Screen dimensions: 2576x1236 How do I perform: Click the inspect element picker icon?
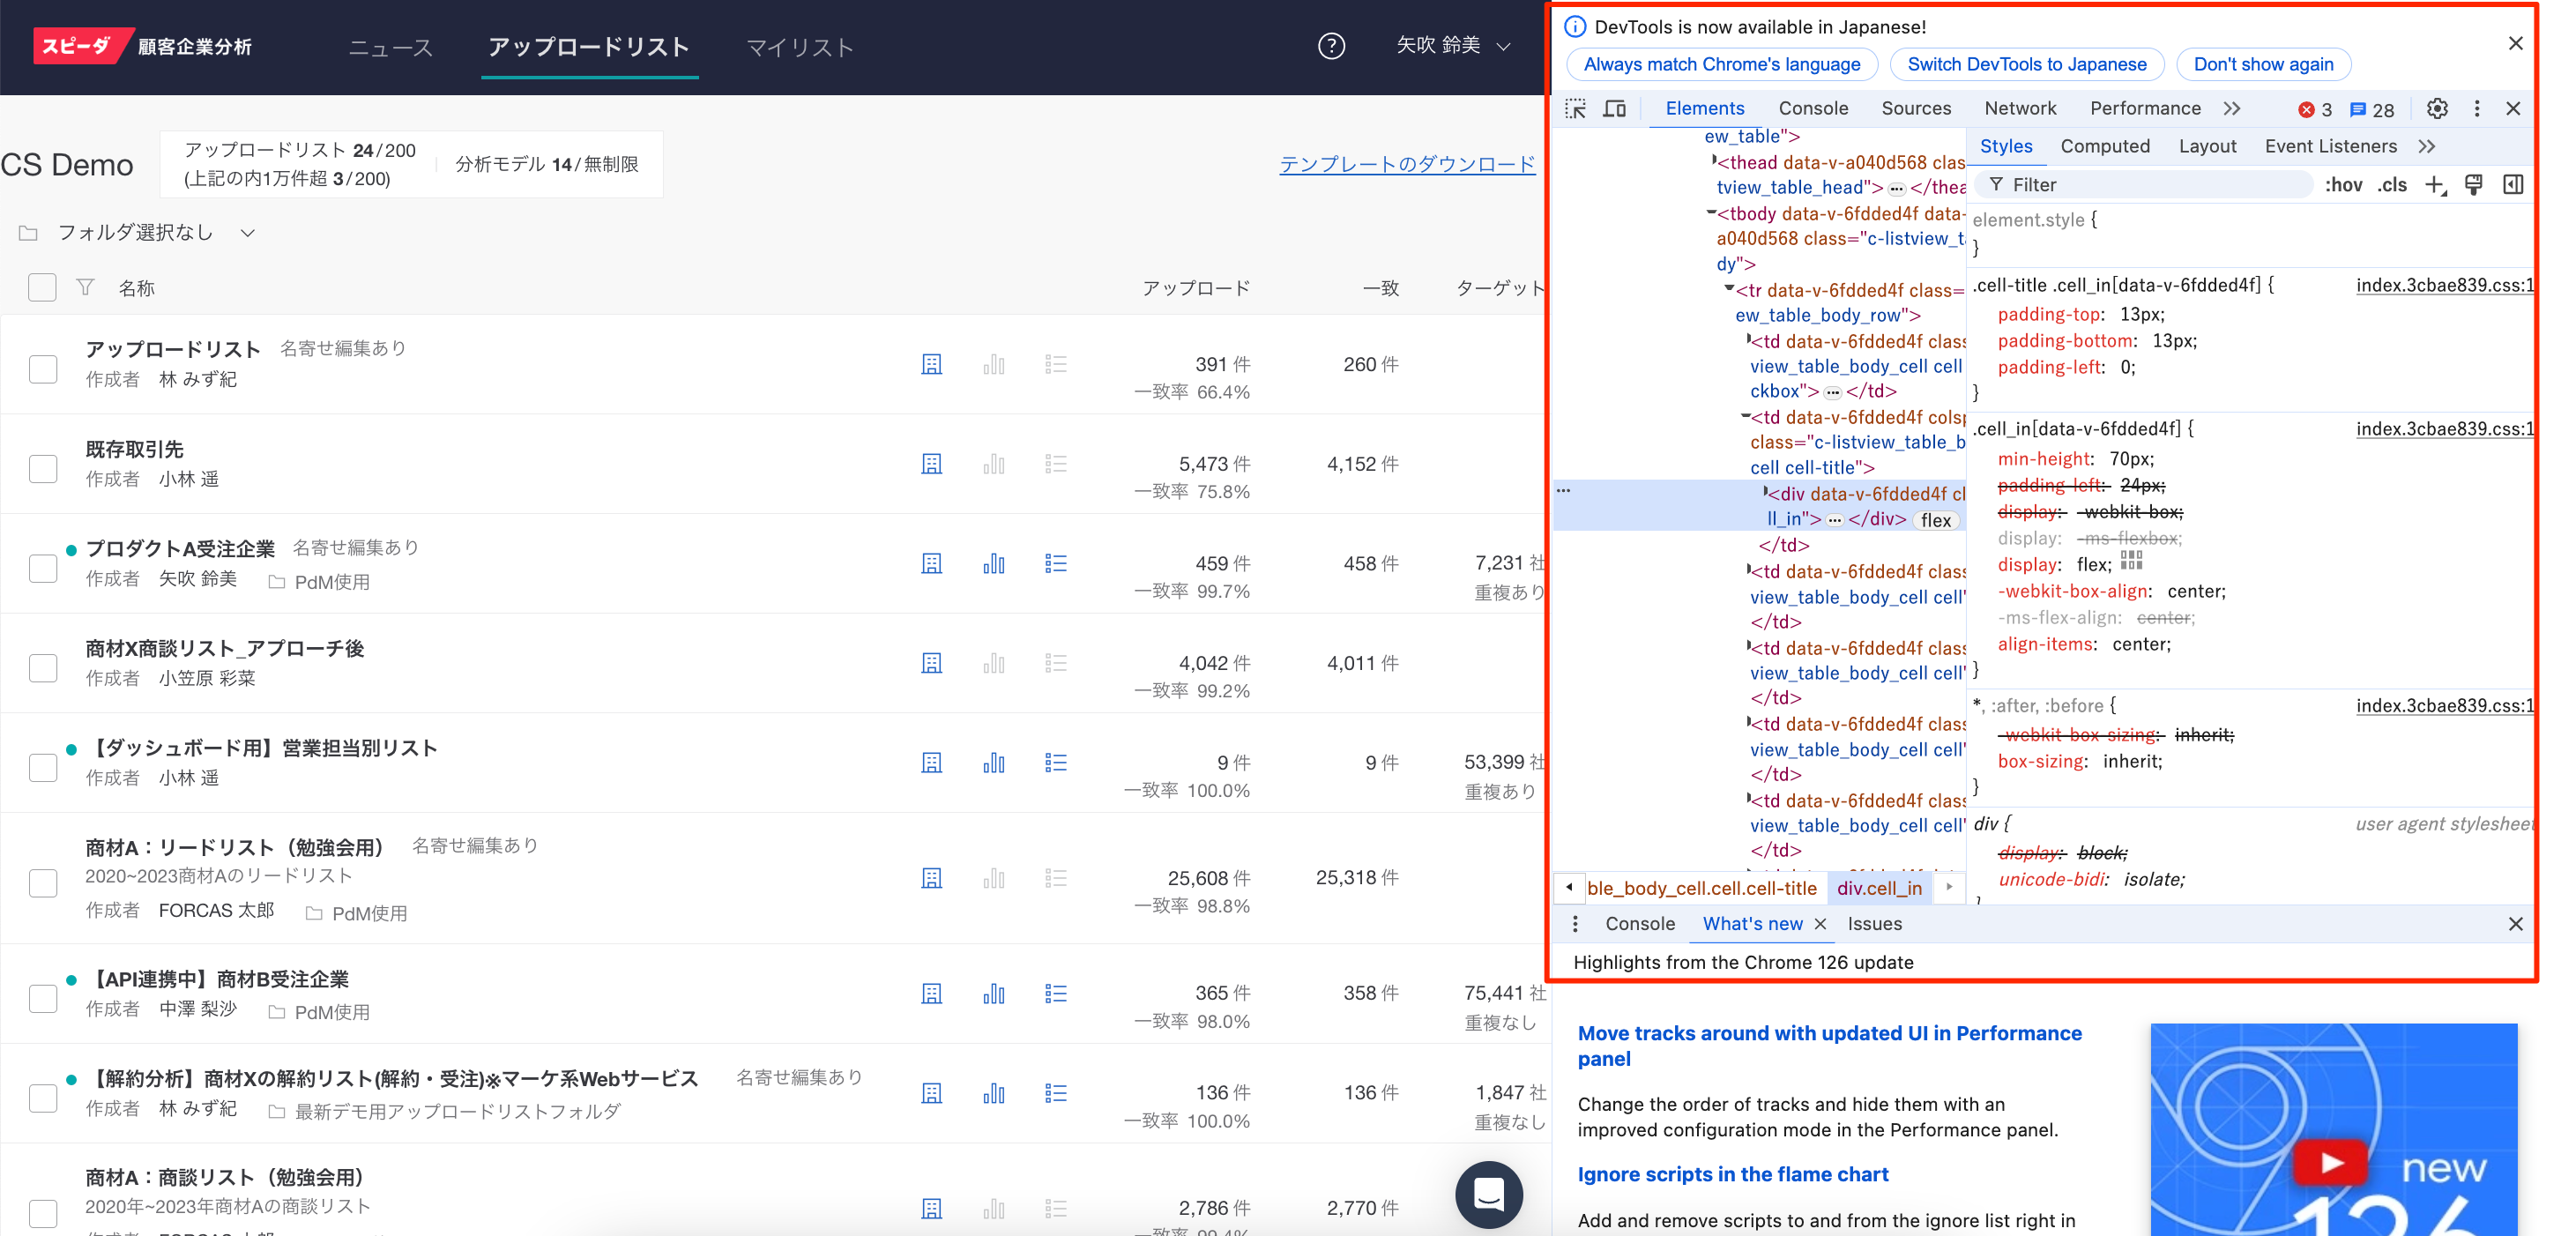point(1575,108)
